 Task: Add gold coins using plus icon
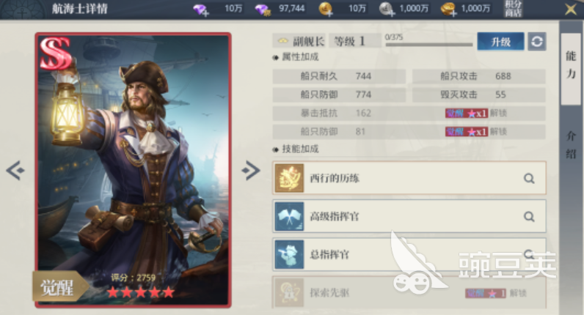pos(449,10)
